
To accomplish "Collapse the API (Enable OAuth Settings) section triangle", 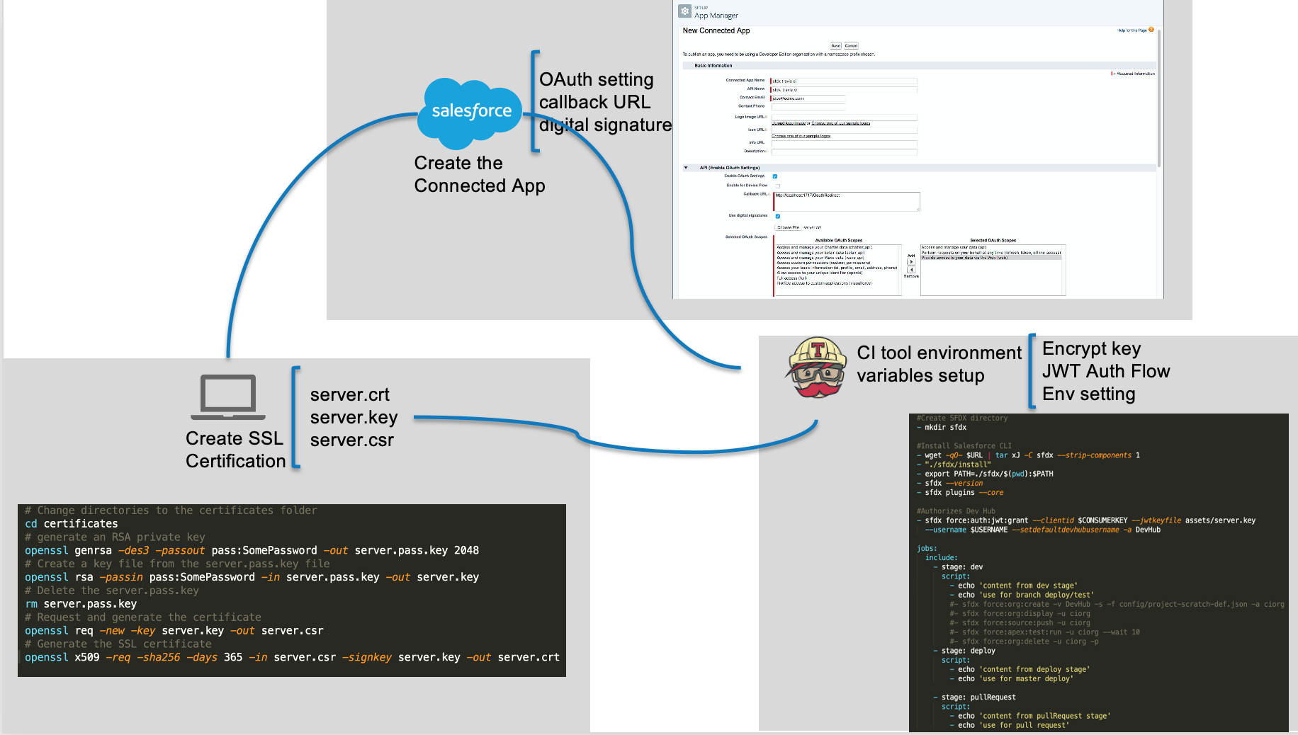I will 686,168.
